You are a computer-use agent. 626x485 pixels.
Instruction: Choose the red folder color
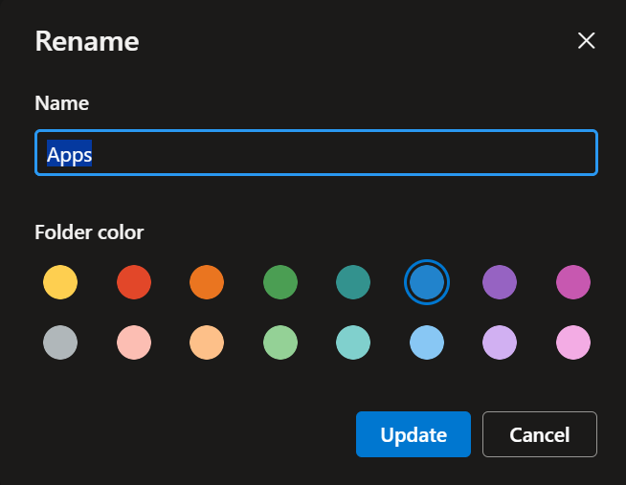(134, 282)
